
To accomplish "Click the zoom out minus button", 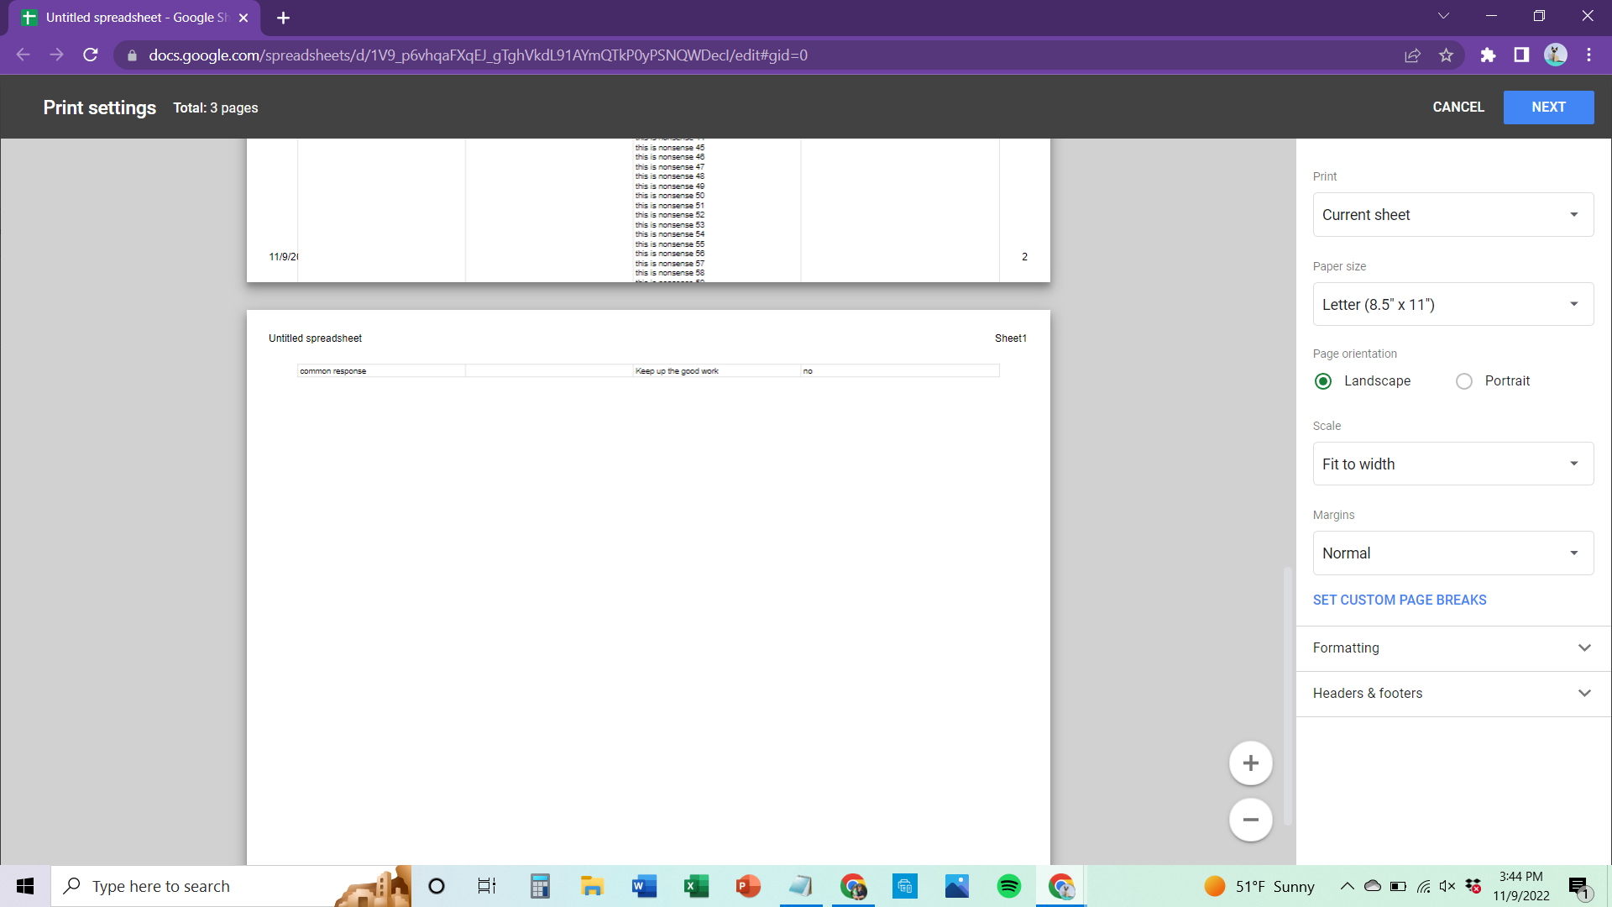I will [x=1251, y=820].
